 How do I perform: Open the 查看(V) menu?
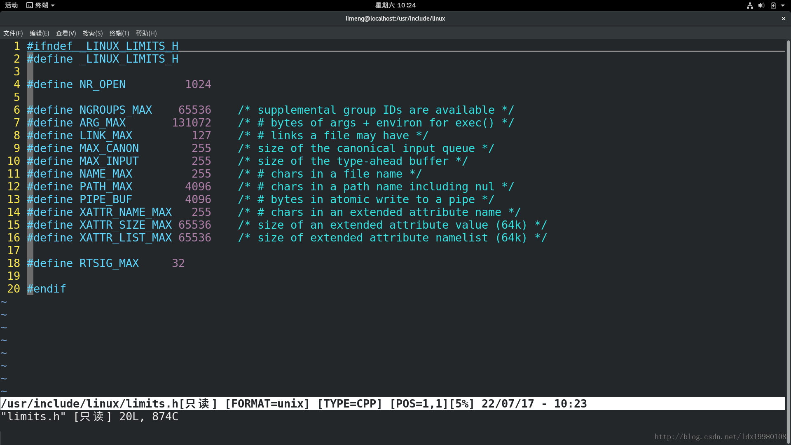[x=66, y=33]
